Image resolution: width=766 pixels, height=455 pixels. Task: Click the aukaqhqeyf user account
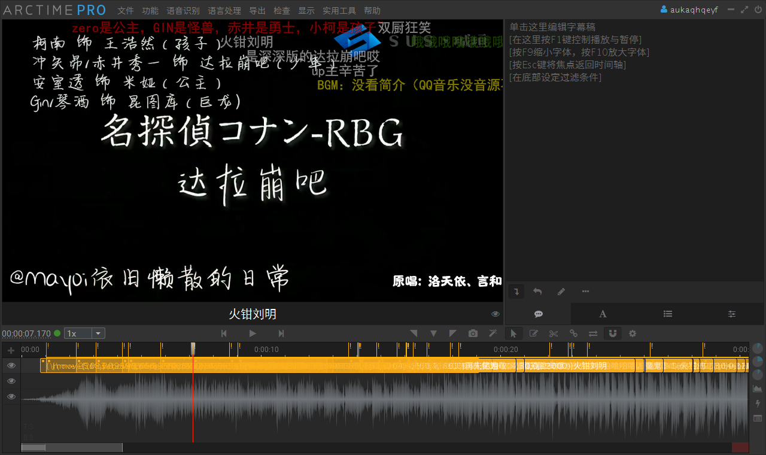(689, 10)
